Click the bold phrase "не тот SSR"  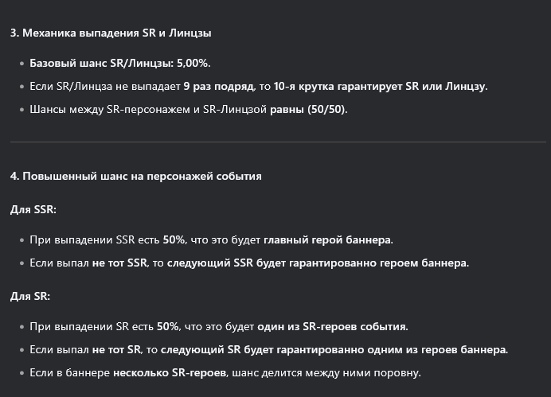(x=119, y=263)
